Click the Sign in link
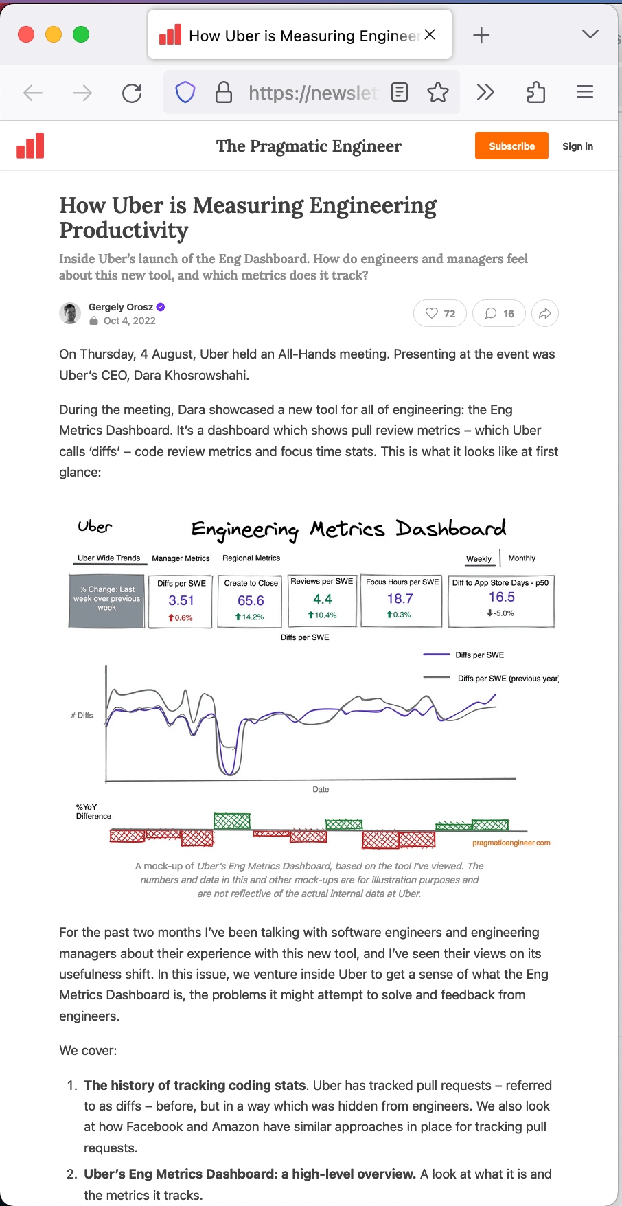This screenshot has width=622, height=1206. pyautogui.click(x=577, y=146)
